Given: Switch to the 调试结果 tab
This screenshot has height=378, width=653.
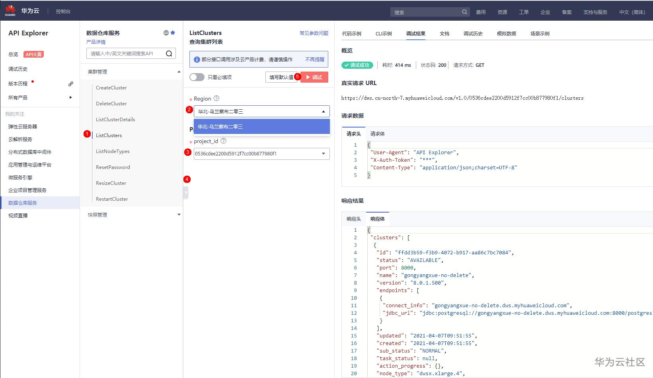Looking at the screenshot, I should [x=416, y=34].
